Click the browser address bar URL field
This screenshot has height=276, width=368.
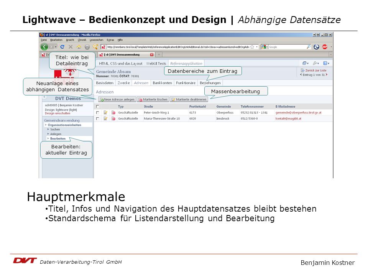pos(178,47)
